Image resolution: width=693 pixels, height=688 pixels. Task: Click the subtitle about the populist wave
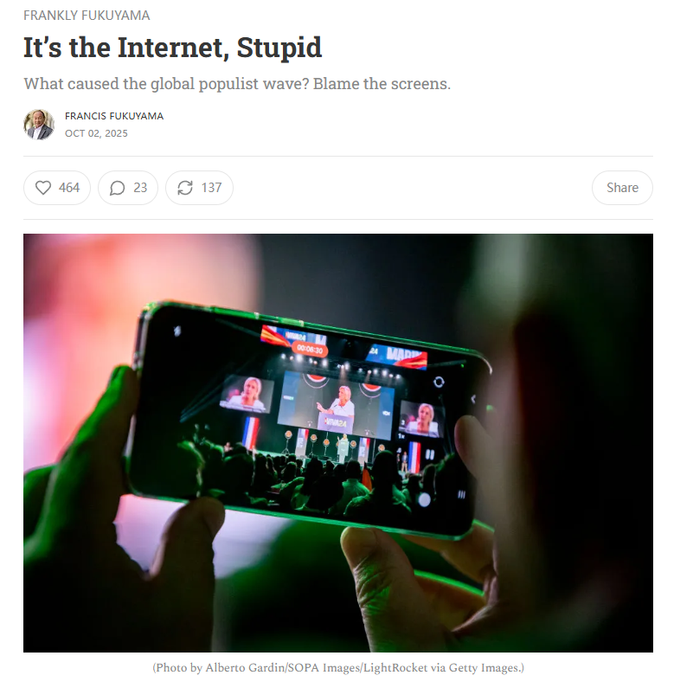point(237,84)
